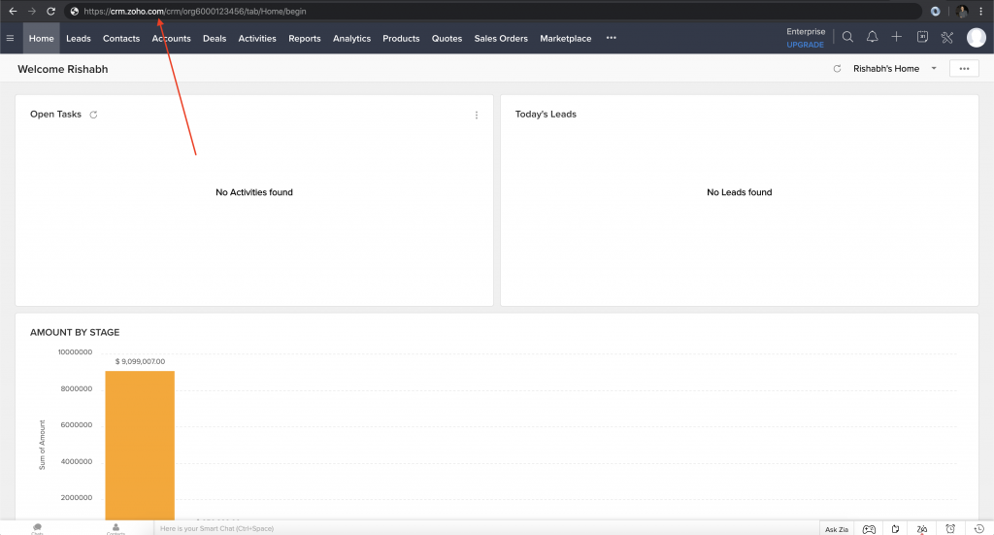Click the crm.zoho.com URL address field
Image resolution: width=994 pixels, height=535 pixels.
[x=494, y=12]
